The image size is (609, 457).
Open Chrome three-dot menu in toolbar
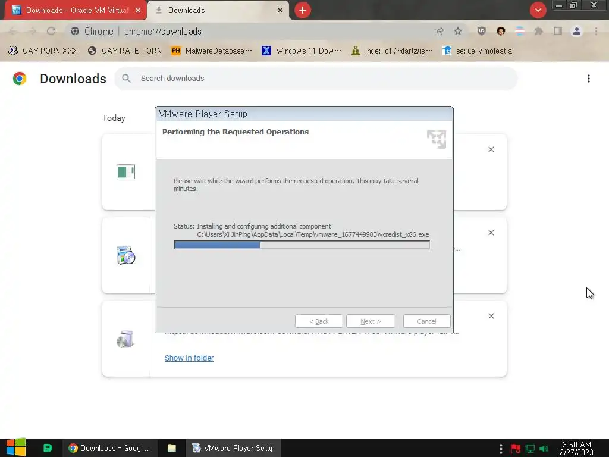click(x=596, y=31)
